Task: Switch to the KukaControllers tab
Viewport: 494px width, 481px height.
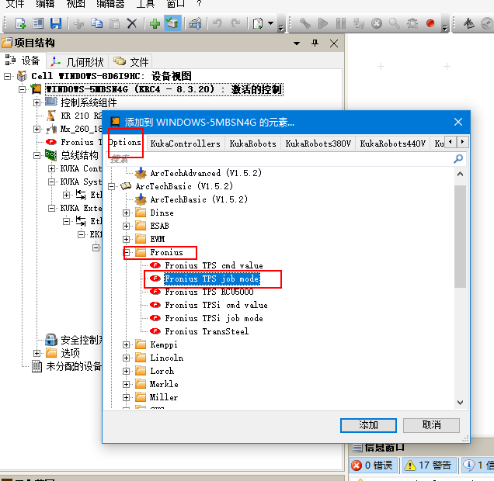Action: pos(185,144)
